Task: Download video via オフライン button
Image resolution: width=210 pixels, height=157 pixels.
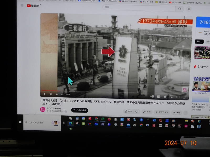Action: pos(162,112)
